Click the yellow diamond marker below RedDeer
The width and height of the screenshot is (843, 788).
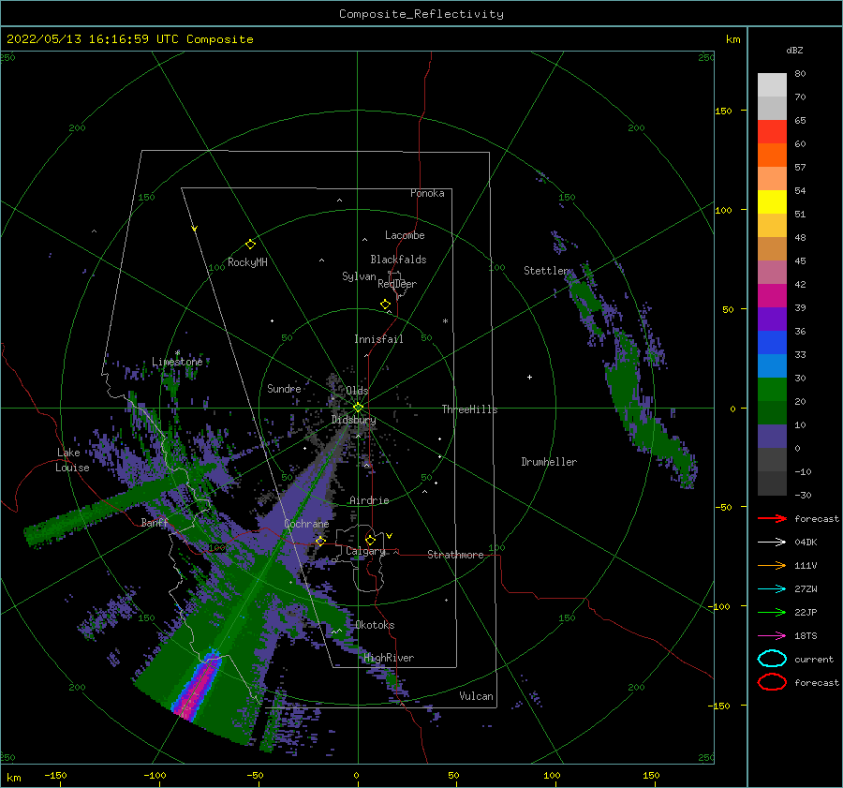coord(385,305)
